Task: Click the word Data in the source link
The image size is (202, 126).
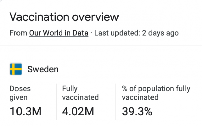Action: [80, 33]
